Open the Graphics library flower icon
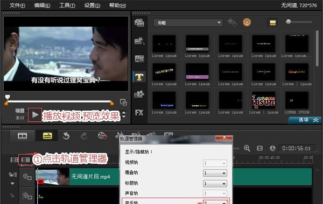 [x=139, y=94]
